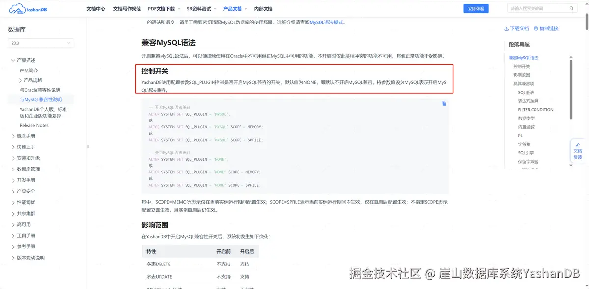Screen dimensions: 589x289
Task: Jump to SQL引擎 in outline
Action: (526, 153)
